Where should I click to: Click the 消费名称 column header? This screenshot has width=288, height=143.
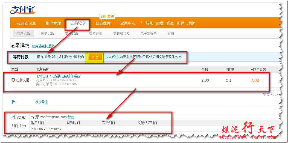click(42, 69)
